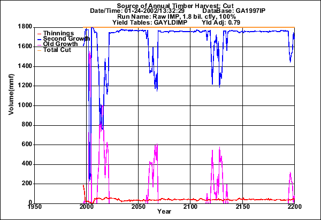Click the 2050 tick on the year axis
Screen dimensions: 321x220
tap(139, 207)
